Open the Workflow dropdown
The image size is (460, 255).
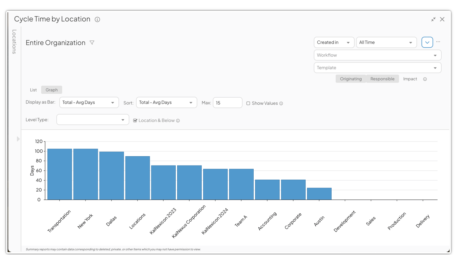[378, 55]
